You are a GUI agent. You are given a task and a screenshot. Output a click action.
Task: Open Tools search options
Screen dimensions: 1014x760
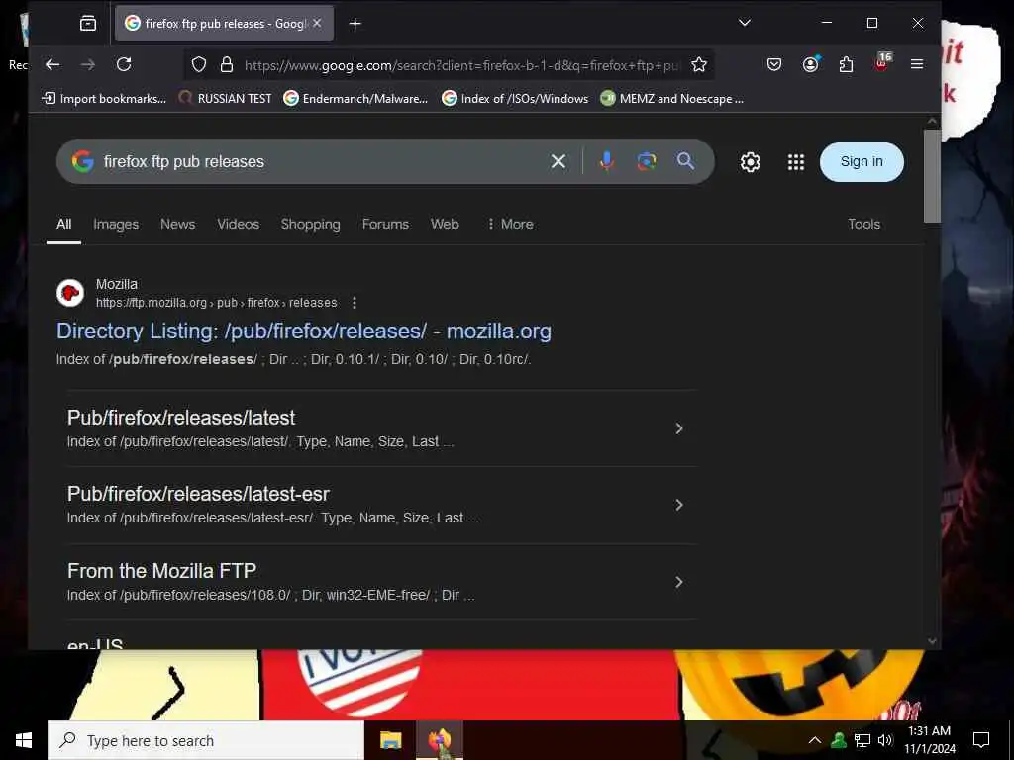[863, 224]
